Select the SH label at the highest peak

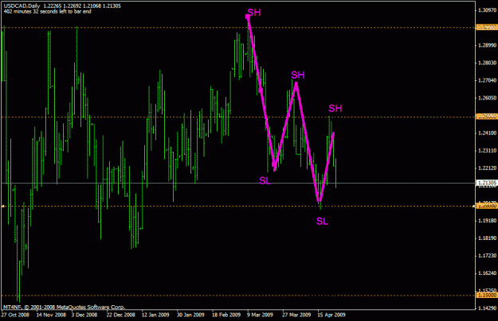pyautogui.click(x=254, y=13)
